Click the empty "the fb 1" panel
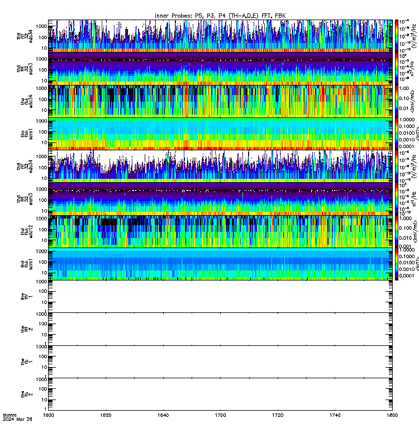 [220, 362]
